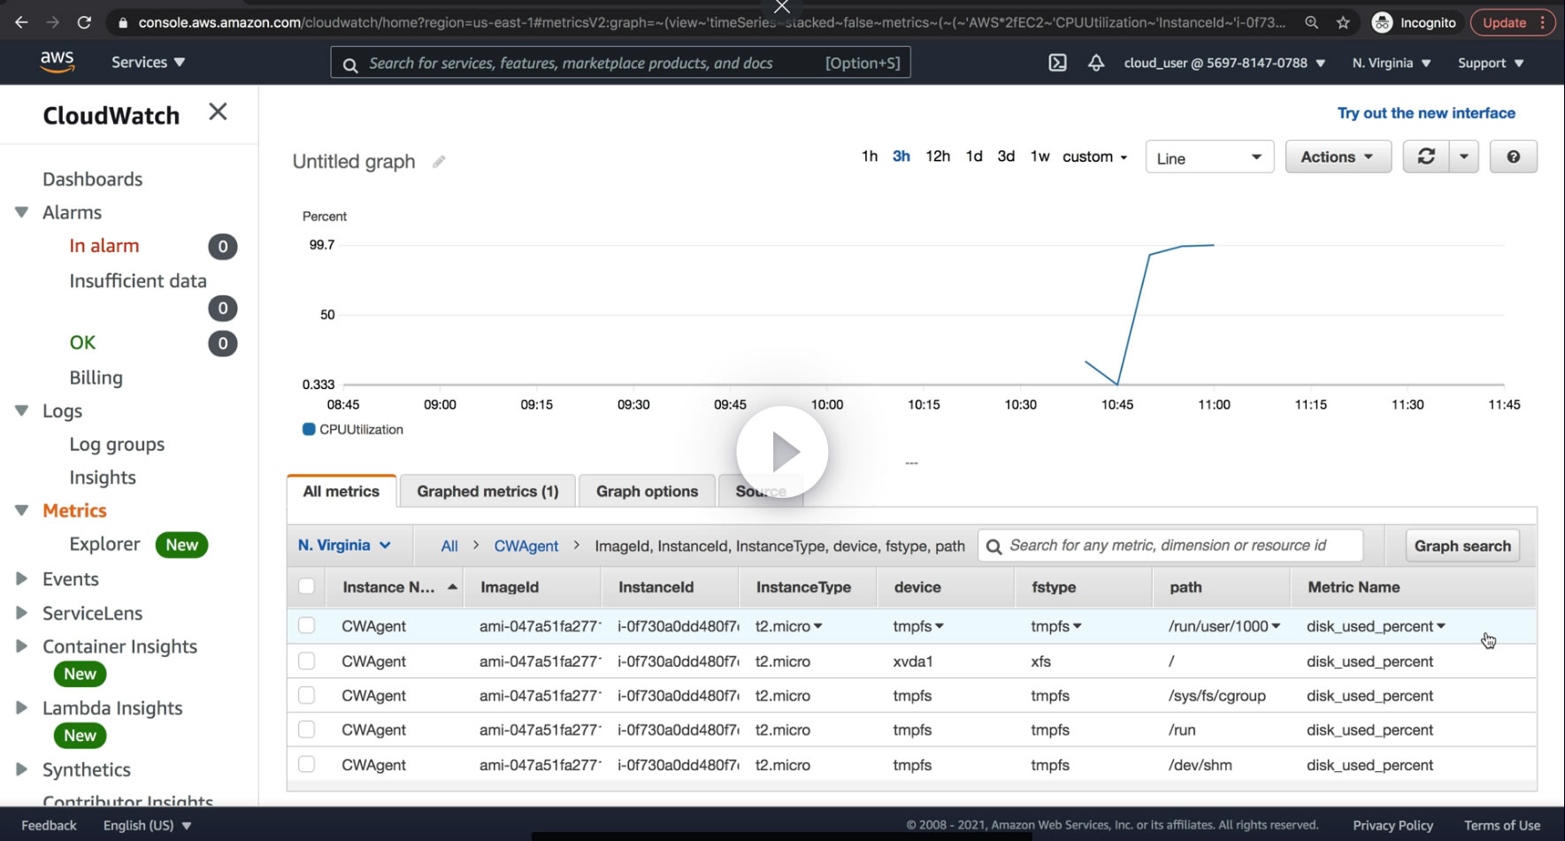Image resolution: width=1565 pixels, height=841 pixels.
Task: Open the cloud_user account dropdown
Action: (x=1224, y=63)
